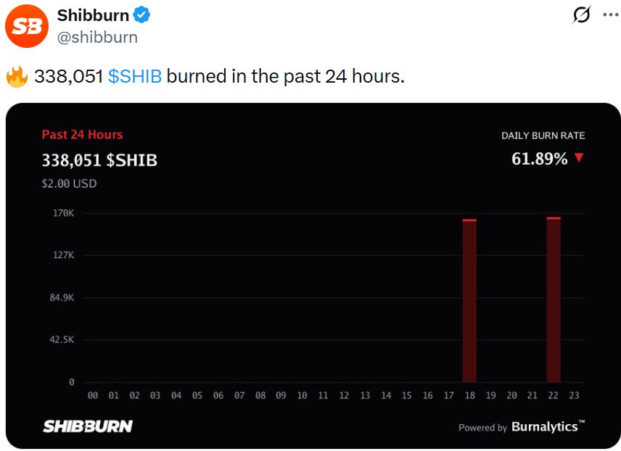Screen dimensions: 621x451
Task: Click the Shibburn display name
Action: click(93, 15)
